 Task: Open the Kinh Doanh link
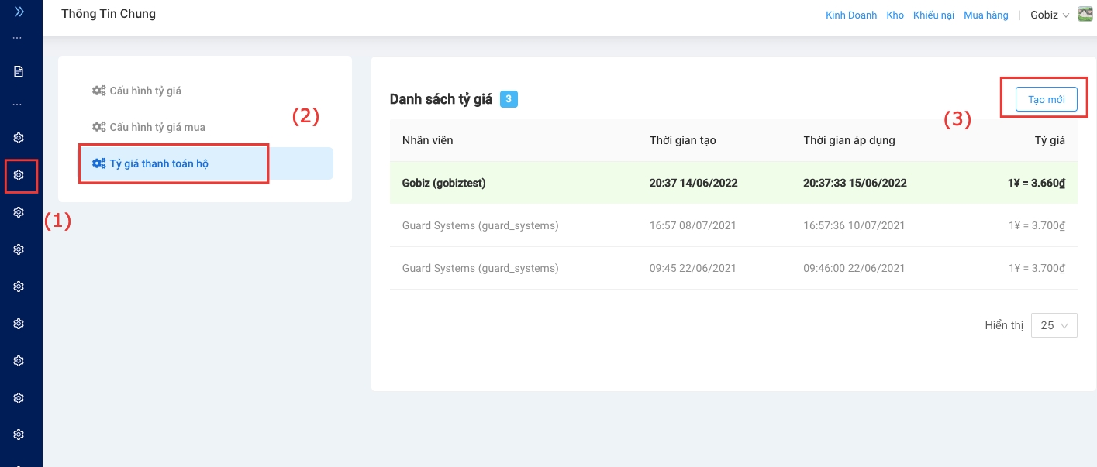coord(851,15)
